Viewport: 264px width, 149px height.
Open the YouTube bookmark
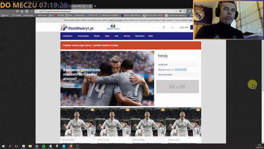point(59,15)
